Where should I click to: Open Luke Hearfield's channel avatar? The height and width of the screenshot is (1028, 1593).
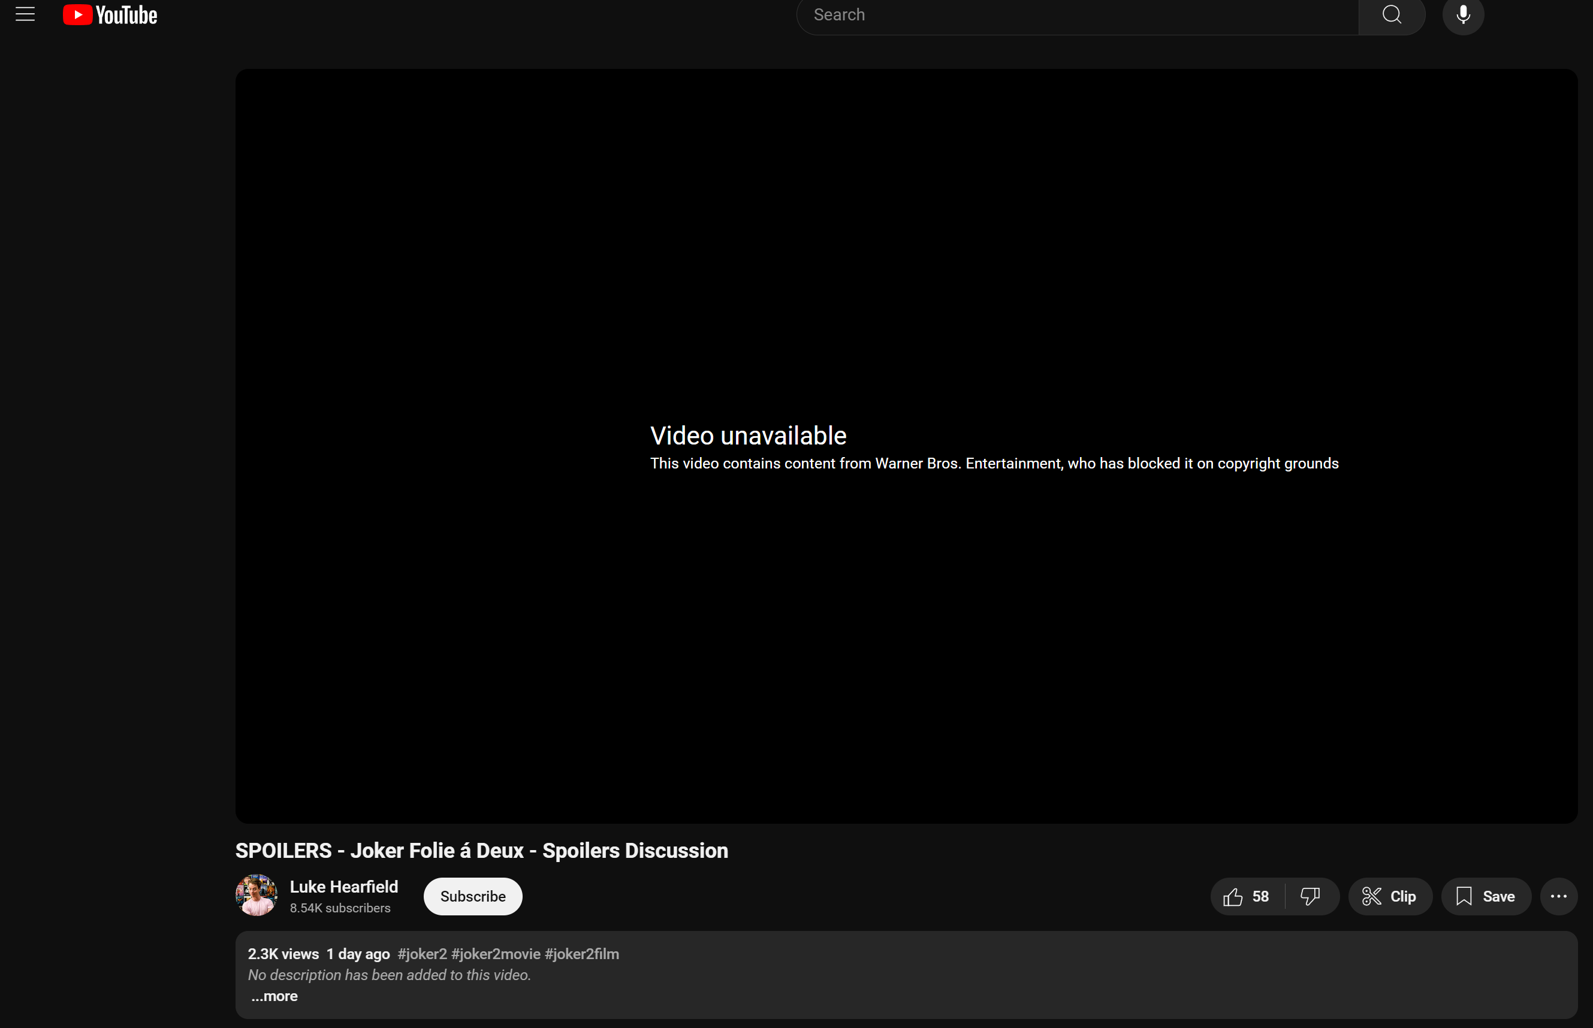click(257, 895)
